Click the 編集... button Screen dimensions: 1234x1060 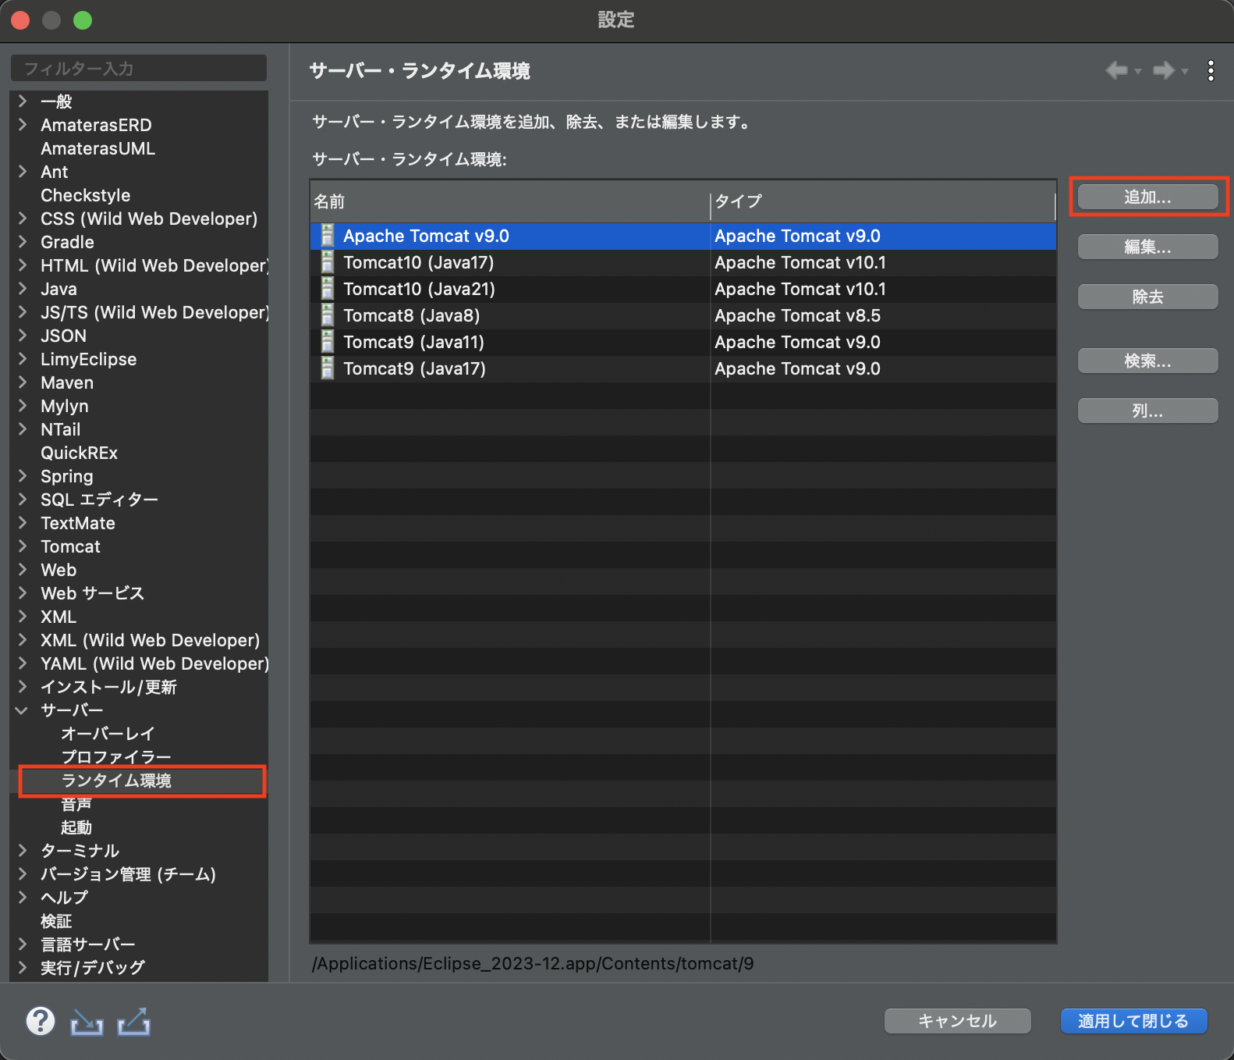point(1147,247)
